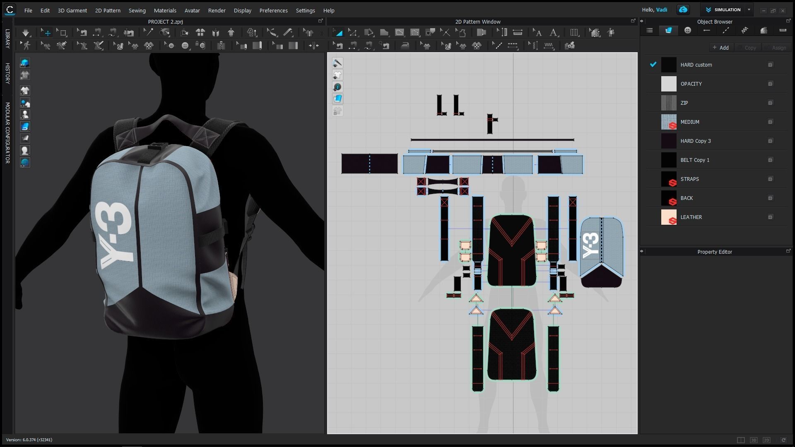The image size is (795, 447).
Task: Pick the Segment Puckering wavy tool
Action: click(x=549, y=46)
